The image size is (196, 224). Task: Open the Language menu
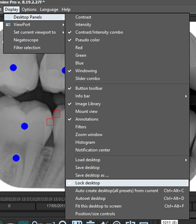49,9
